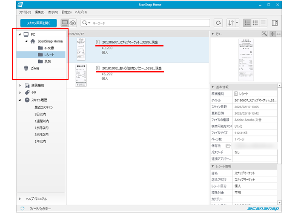Open the save destination folder icon

tap(228, 145)
